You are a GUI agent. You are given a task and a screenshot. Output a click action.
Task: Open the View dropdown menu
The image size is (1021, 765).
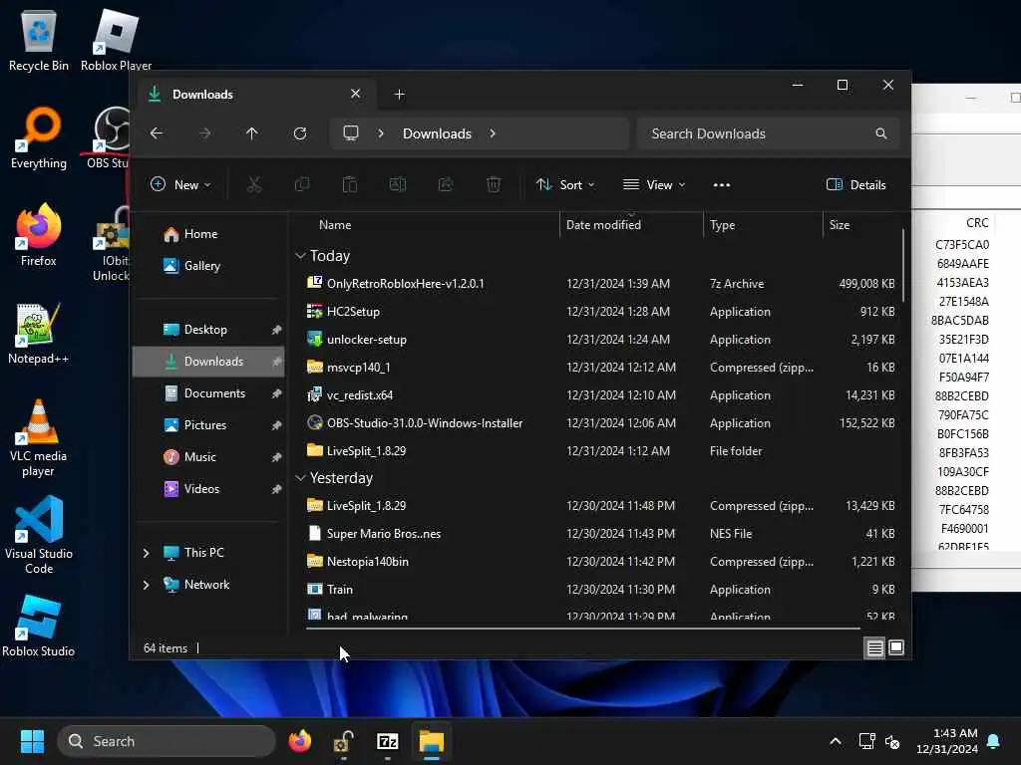[x=654, y=184]
